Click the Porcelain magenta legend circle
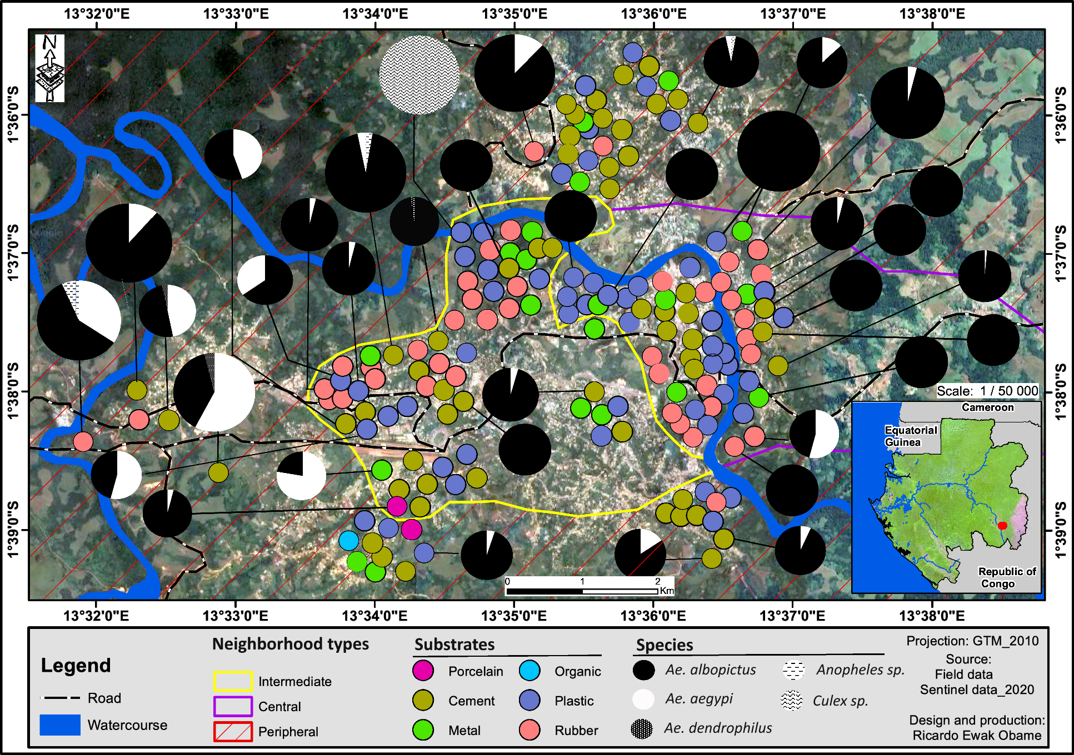 (x=423, y=671)
